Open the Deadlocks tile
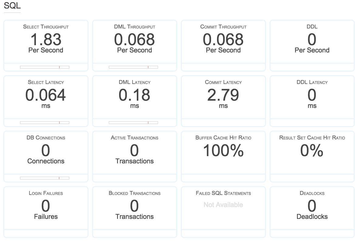This screenshot has height=241, width=359. [x=312, y=208]
